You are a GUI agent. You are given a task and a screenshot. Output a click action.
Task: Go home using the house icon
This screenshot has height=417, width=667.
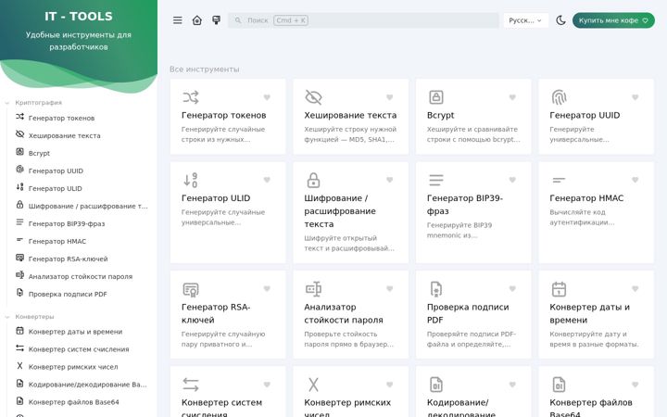(x=197, y=20)
